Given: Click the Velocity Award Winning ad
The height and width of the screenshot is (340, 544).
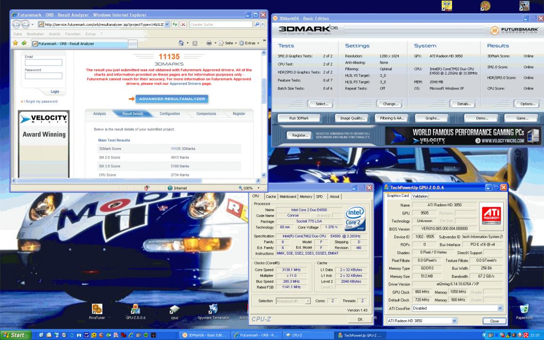Looking at the screenshot, I should 44,144.
